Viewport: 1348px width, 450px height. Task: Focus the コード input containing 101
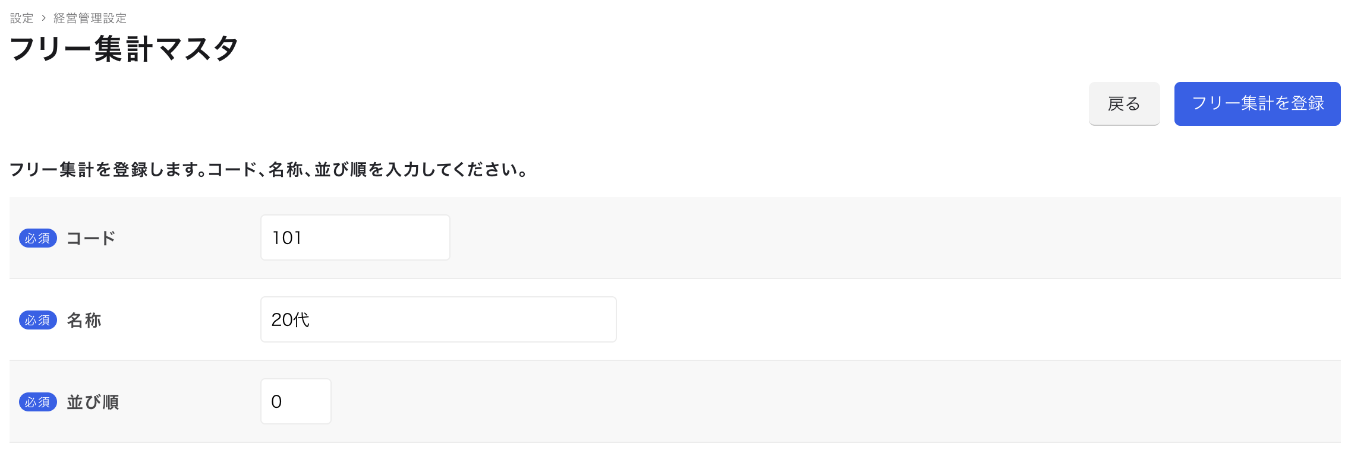click(x=355, y=237)
